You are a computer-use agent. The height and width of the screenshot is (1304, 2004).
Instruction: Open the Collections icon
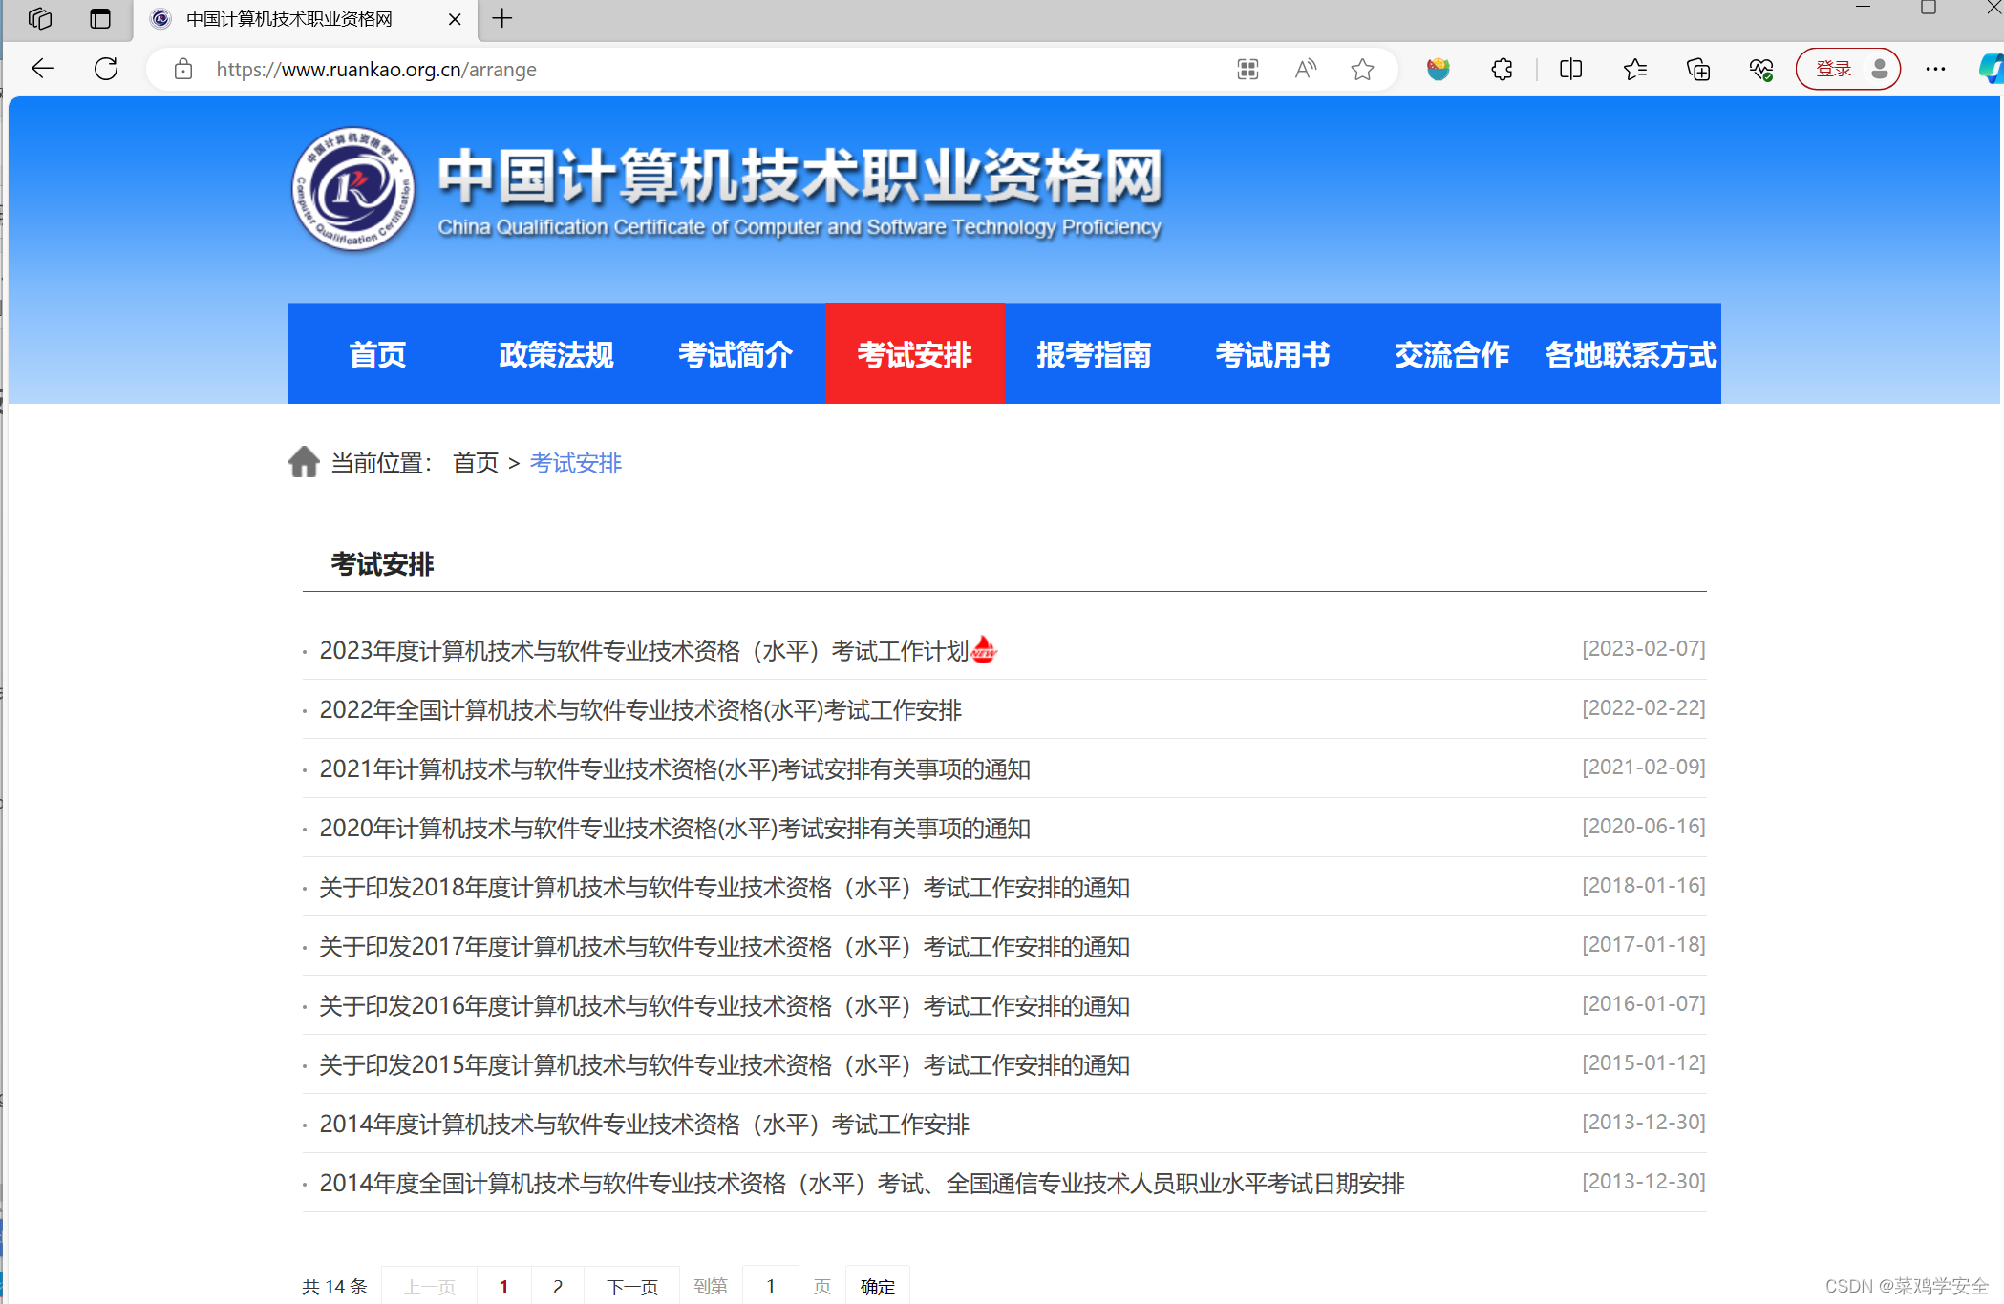[1698, 69]
